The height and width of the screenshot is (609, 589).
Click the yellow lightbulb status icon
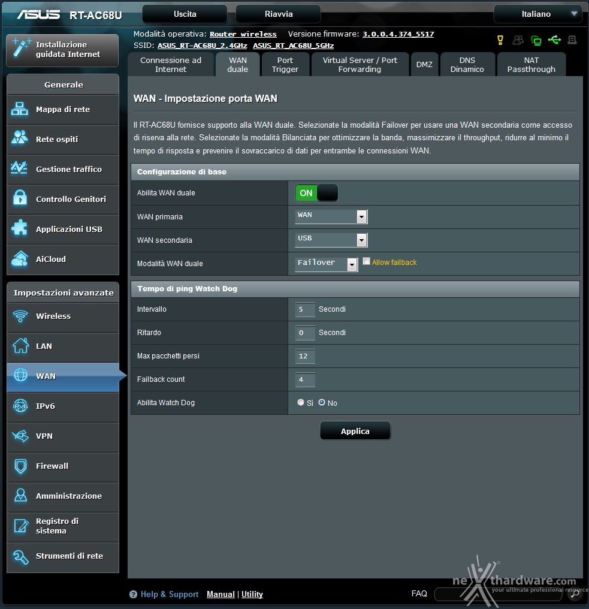point(500,40)
